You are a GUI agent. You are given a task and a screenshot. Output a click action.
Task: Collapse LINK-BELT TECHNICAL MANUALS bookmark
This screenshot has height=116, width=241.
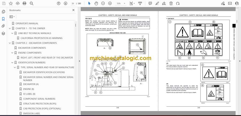click(12, 33)
